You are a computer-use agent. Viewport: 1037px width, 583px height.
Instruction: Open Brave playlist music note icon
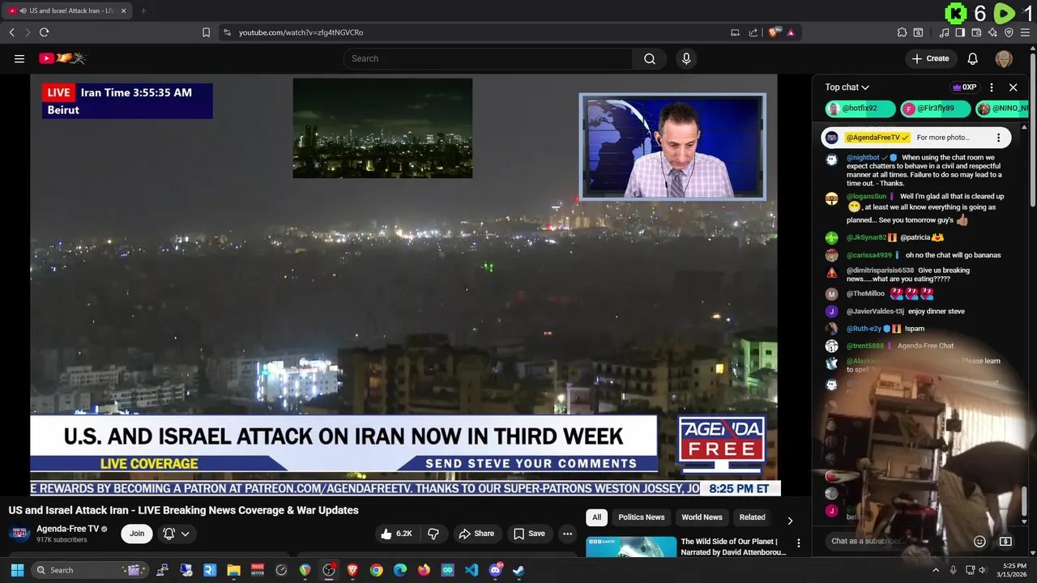tap(944, 32)
